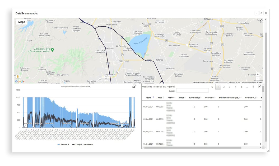The height and width of the screenshot is (166, 279).
Task: Zoom in on the map
Action: pos(258,74)
